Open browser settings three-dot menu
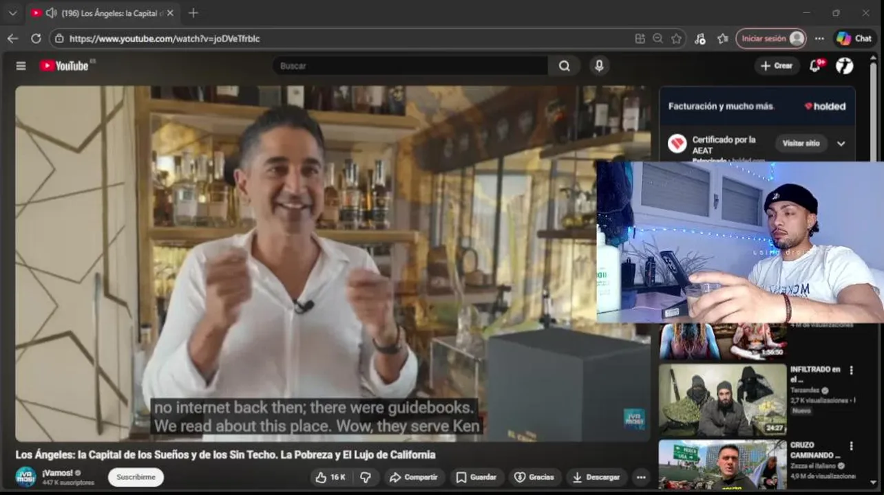 pos(819,38)
